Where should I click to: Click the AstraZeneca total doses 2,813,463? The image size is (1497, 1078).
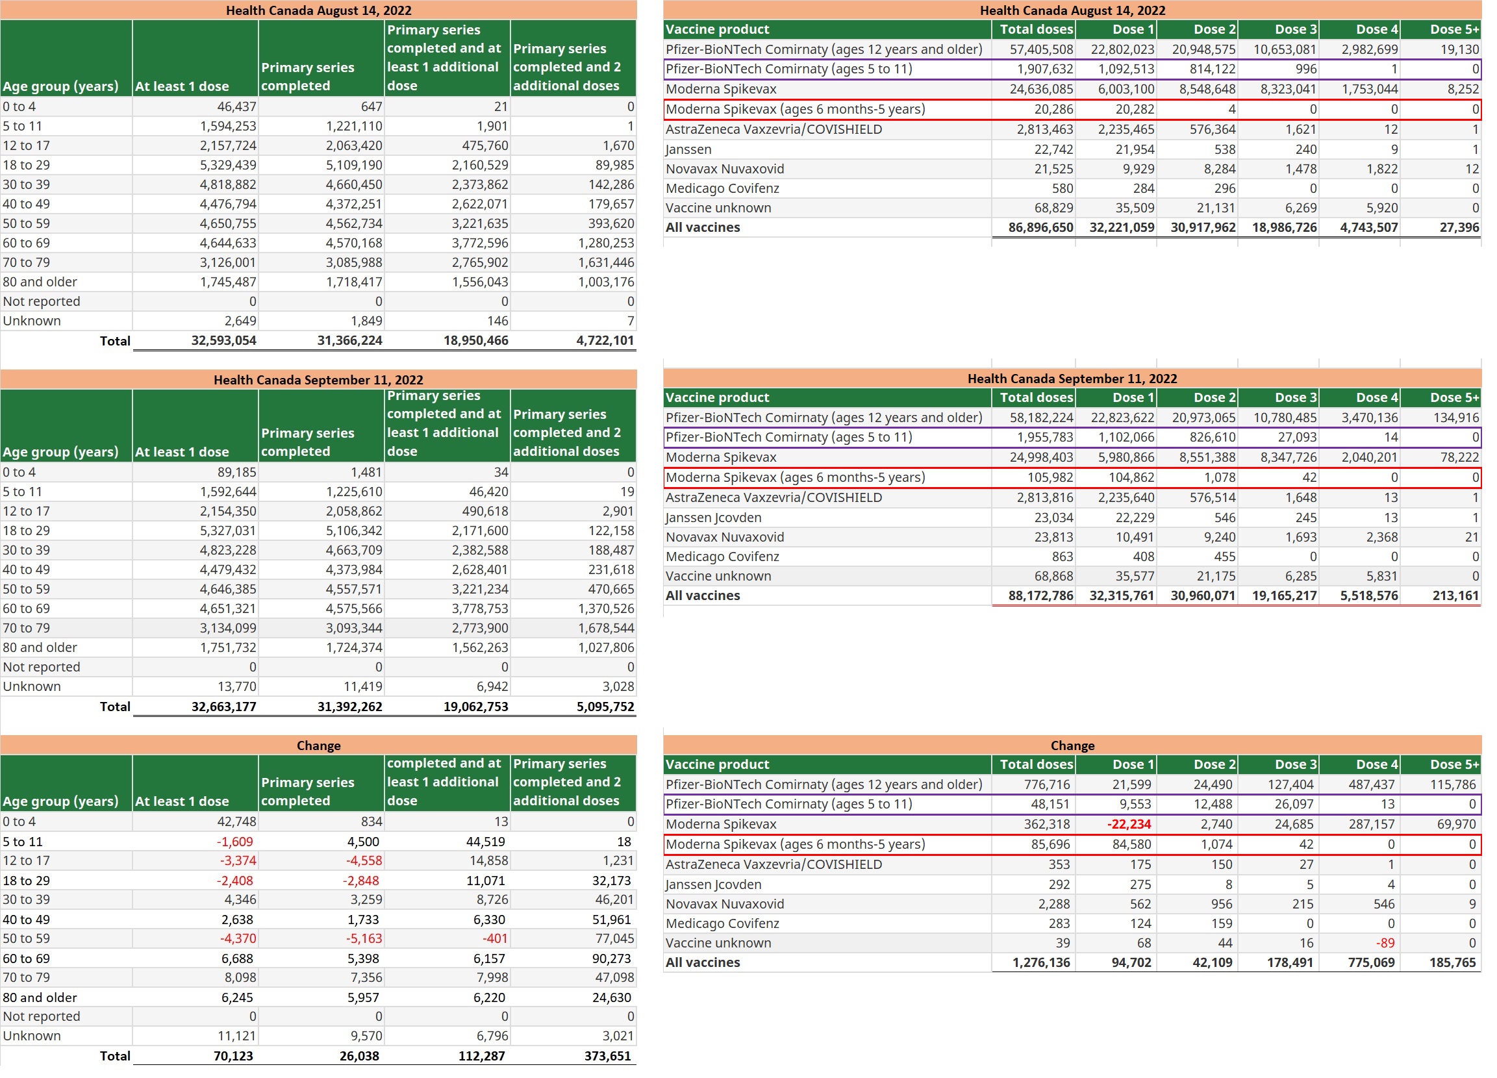click(1034, 129)
